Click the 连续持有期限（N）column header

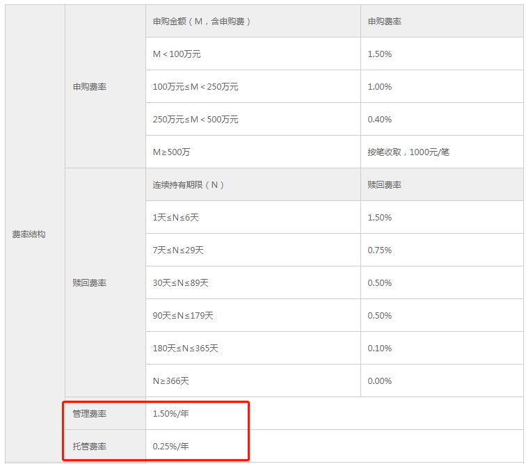tap(189, 185)
